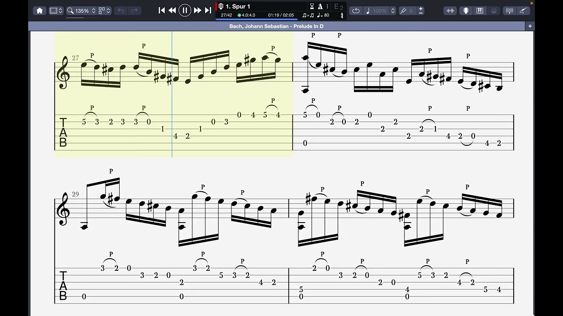Redo the last action

[135, 11]
